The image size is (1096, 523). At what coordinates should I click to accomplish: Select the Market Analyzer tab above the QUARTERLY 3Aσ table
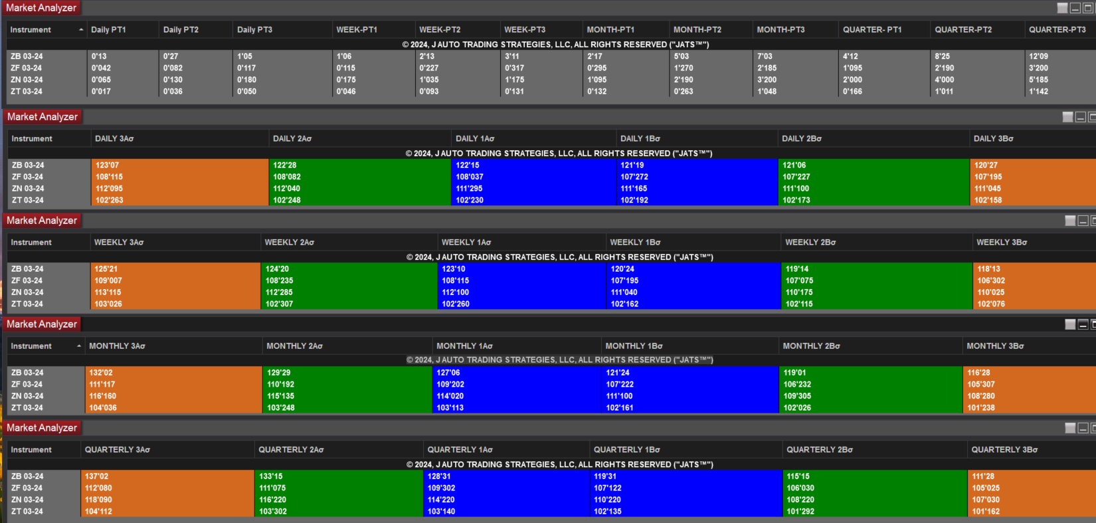tap(42, 428)
